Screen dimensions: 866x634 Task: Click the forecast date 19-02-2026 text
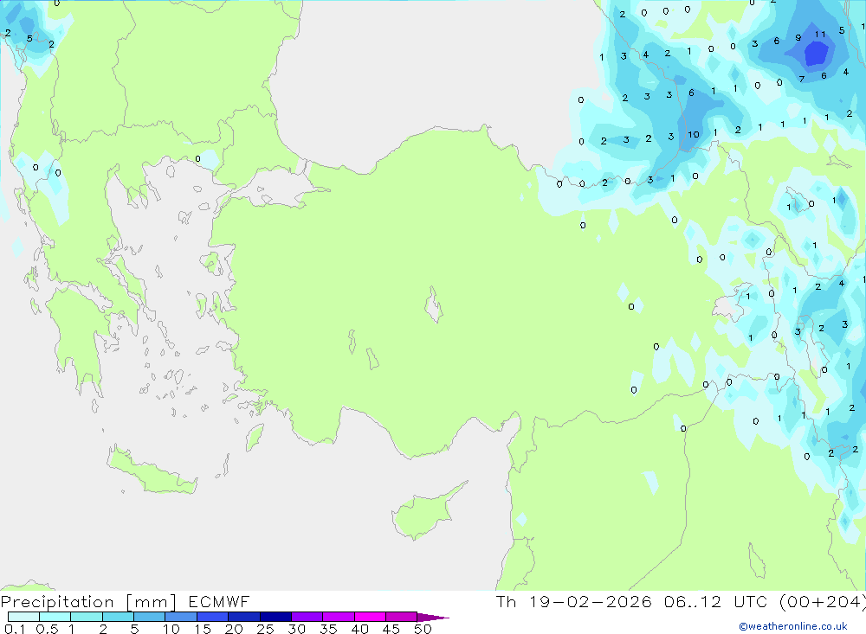590,601
